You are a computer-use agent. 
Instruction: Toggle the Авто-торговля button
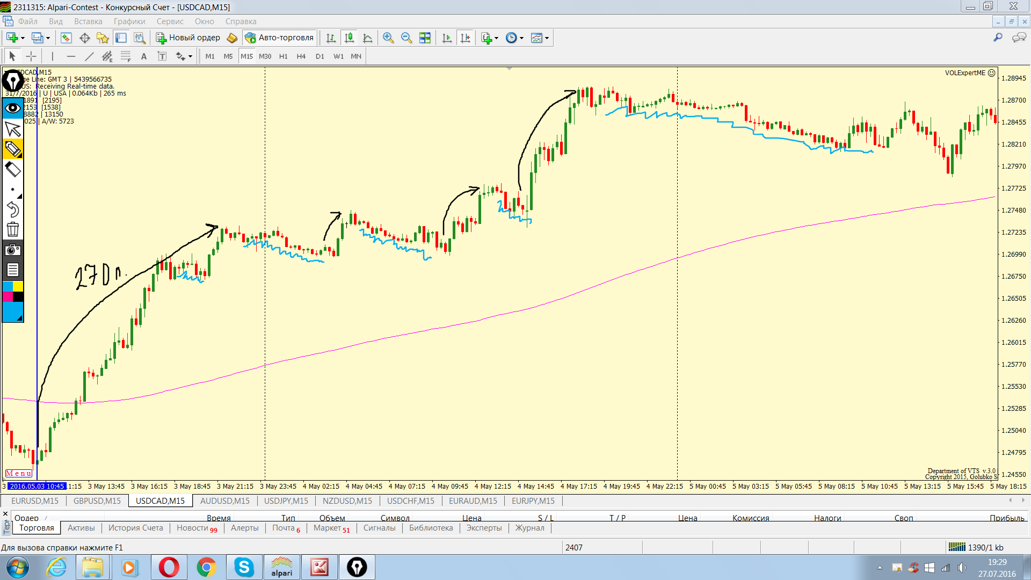coord(279,38)
